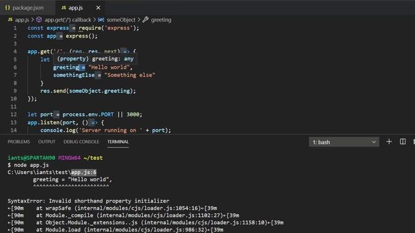Click 'SyntaxError: Invalid shorthand property initializer' text
Screen dimensions: 415x233
click(88, 201)
